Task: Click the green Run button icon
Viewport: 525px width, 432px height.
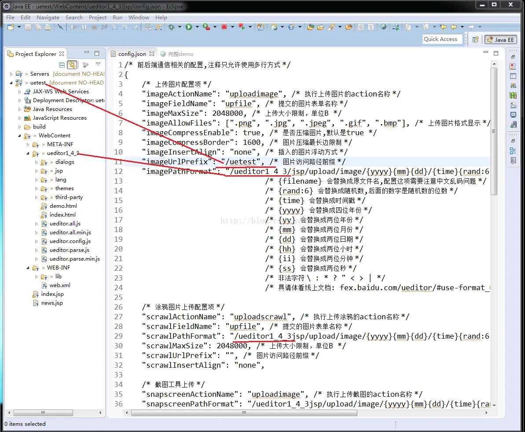Action: coord(189,27)
